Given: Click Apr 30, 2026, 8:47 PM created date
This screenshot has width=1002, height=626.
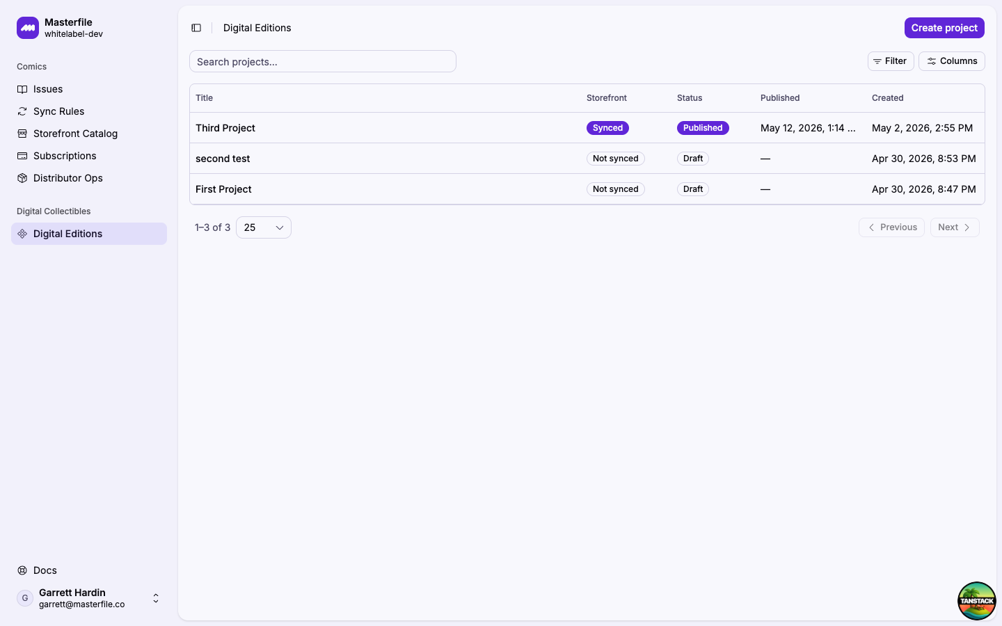Looking at the screenshot, I should click(x=923, y=189).
